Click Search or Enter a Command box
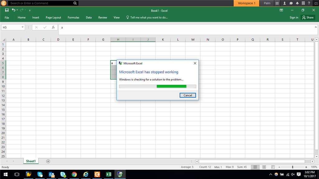Screen dimensions: 319x179 point(41,3)
